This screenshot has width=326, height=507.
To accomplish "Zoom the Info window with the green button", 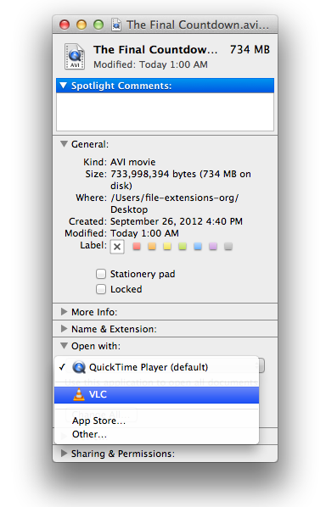I will 98,25.
